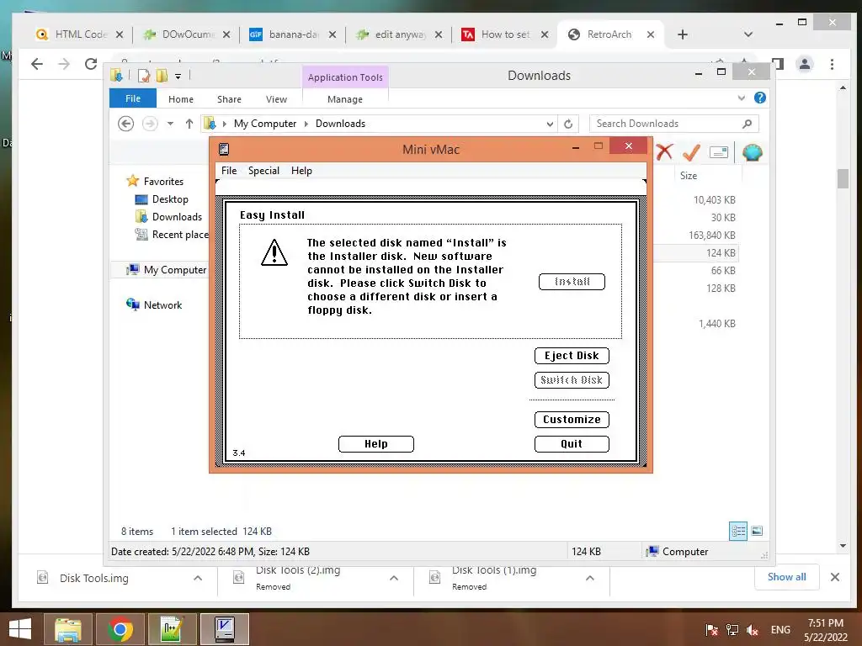This screenshot has width=862, height=646.
Task: Go forward in Explorer navigation
Action: tap(150, 124)
